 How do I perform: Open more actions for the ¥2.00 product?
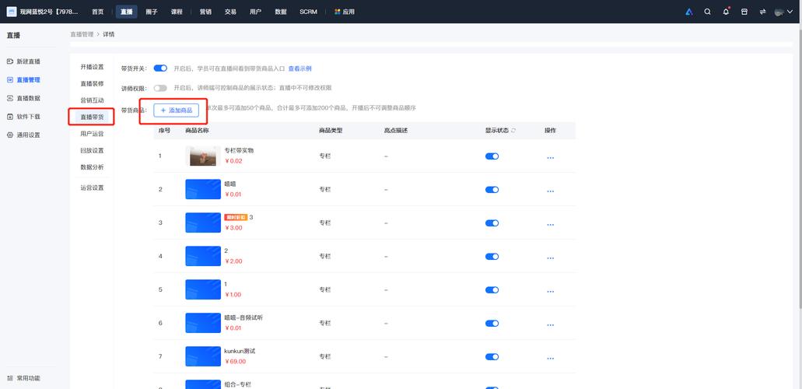tap(550, 258)
